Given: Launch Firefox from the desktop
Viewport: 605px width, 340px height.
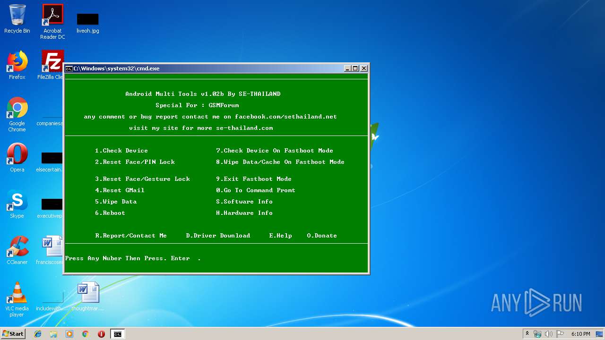Looking at the screenshot, I should [17, 65].
